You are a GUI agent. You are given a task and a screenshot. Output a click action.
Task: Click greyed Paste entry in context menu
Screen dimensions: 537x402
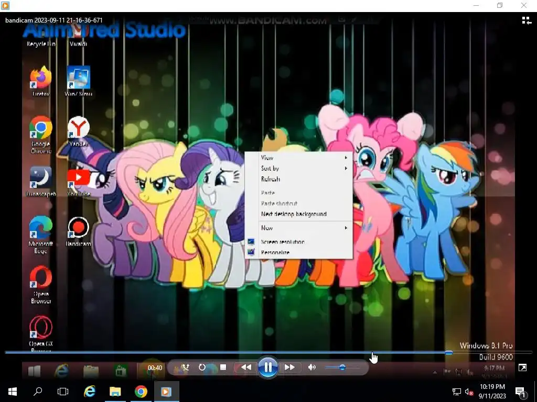298,193
